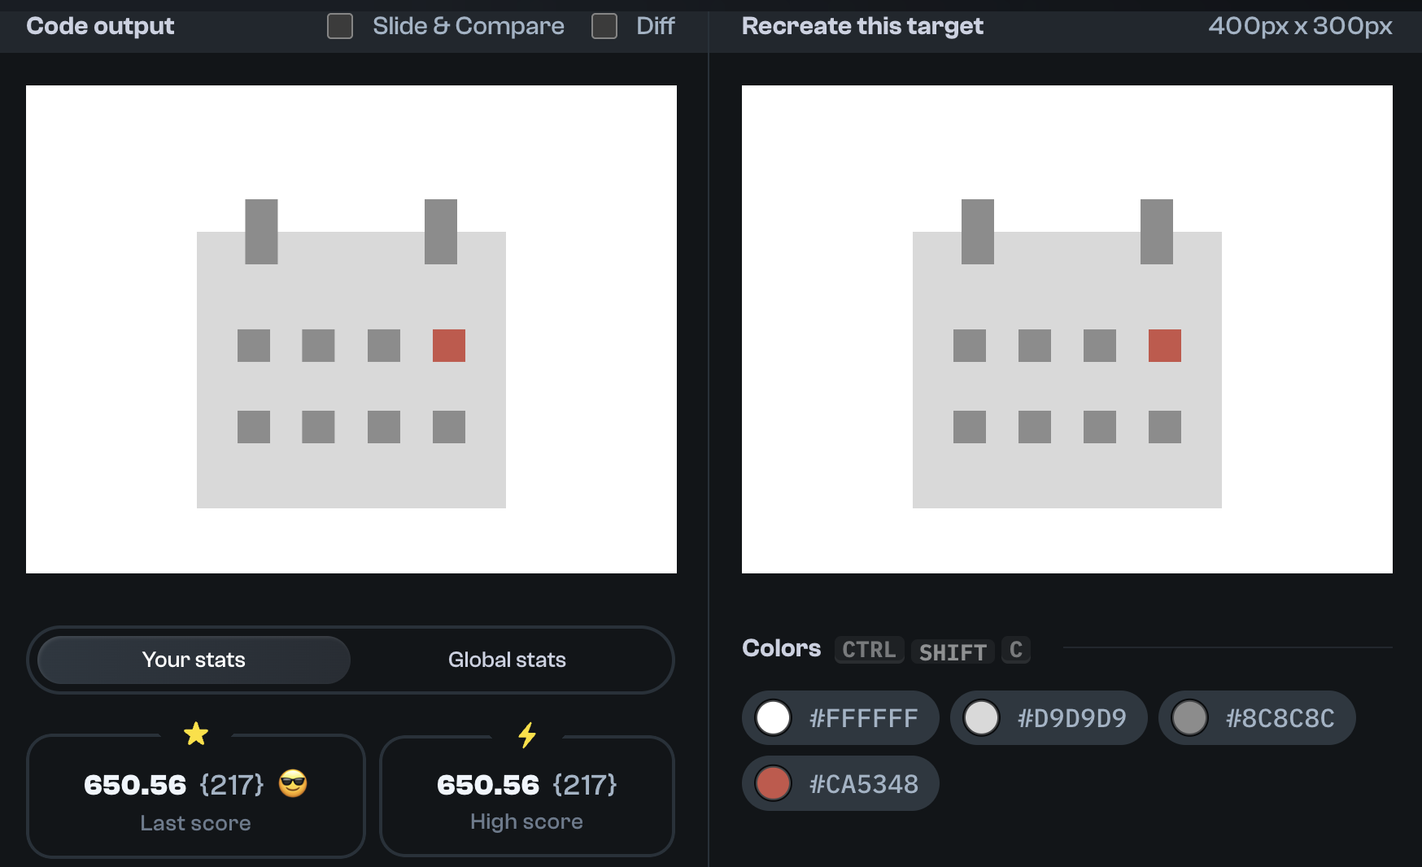Screen dimensions: 1422x867
Task: Click the Colors section heading
Action: click(781, 648)
